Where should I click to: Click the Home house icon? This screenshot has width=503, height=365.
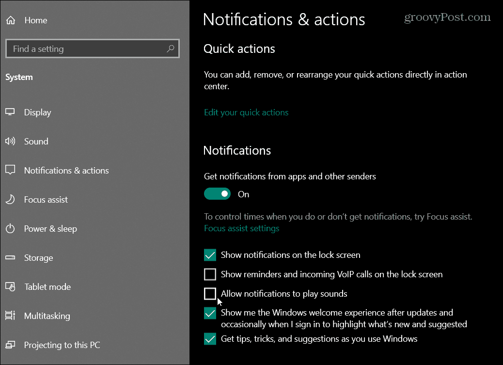click(x=11, y=20)
